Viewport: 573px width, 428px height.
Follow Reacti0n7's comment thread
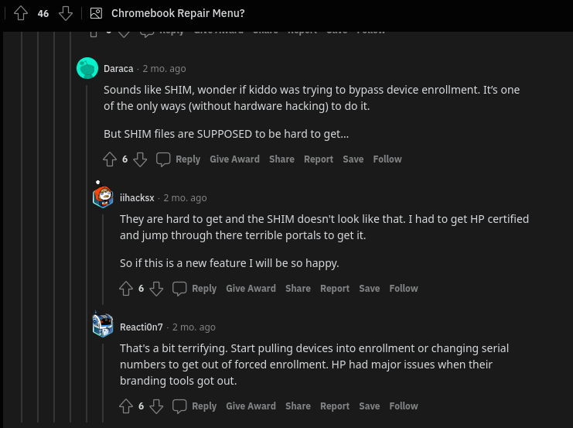pos(403,406)
